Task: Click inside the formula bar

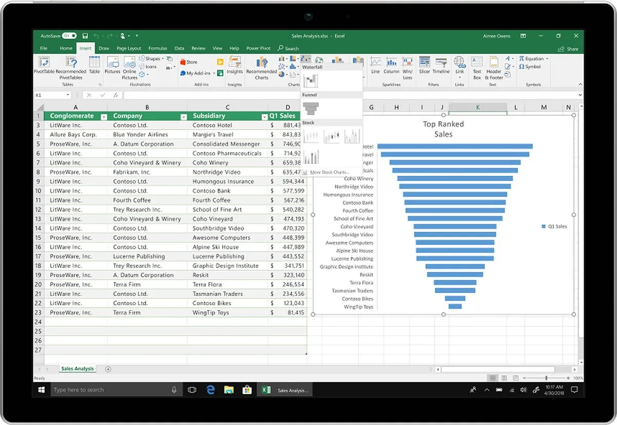Action: click(x=206, y=95)
